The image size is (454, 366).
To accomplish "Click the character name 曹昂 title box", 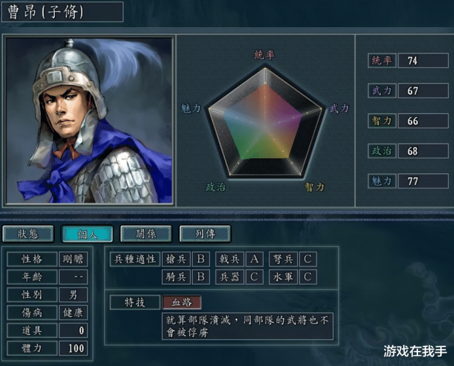I will [x=62, y=12].
